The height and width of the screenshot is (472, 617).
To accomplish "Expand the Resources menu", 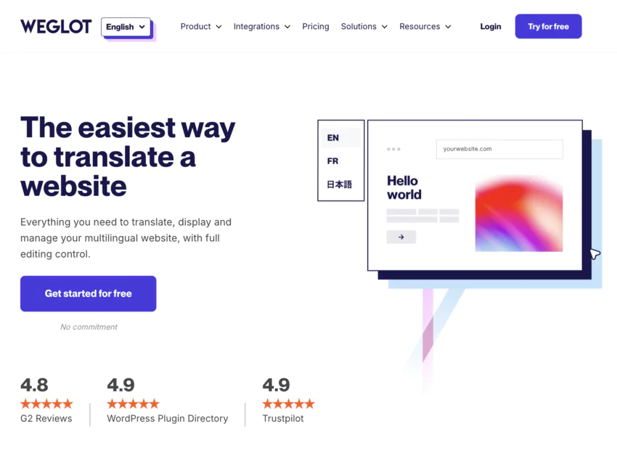I will [425, 26].
